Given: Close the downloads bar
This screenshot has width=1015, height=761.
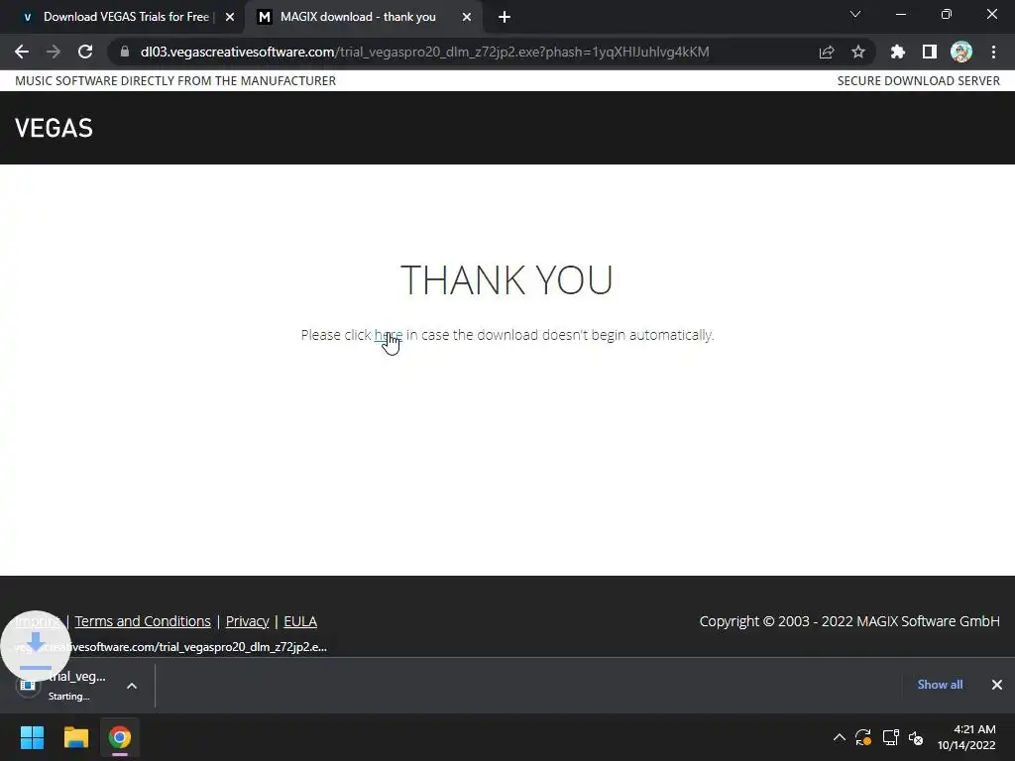Looking at the screenshot, I should (997, 685).
